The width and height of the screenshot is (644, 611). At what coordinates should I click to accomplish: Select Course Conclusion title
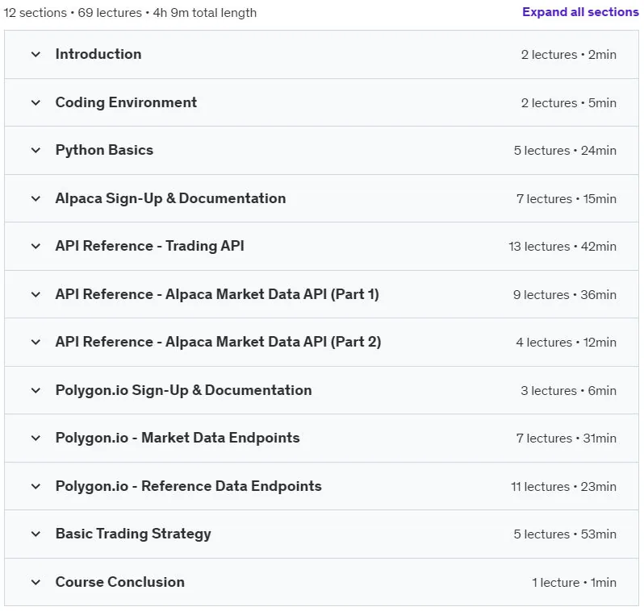(x=120, y=582)
